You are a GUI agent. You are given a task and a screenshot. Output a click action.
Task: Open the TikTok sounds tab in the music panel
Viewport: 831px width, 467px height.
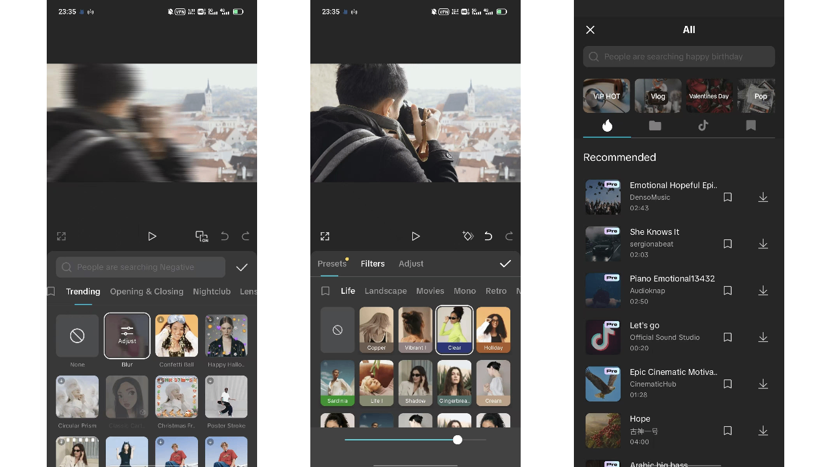pos(703,125)
